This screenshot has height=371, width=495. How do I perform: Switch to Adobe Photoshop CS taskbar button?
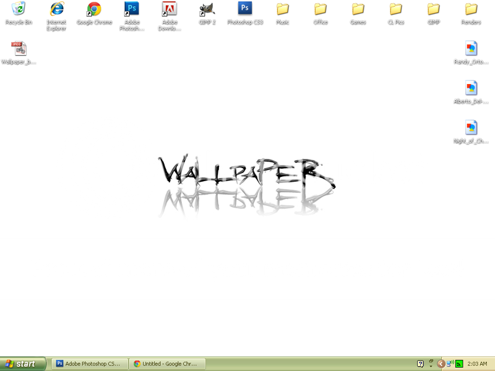(90, 364)
